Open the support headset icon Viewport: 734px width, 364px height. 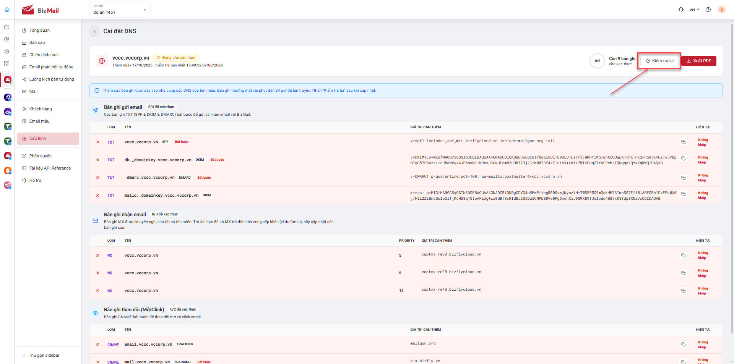pyautogui.click(x=681, y=10)
